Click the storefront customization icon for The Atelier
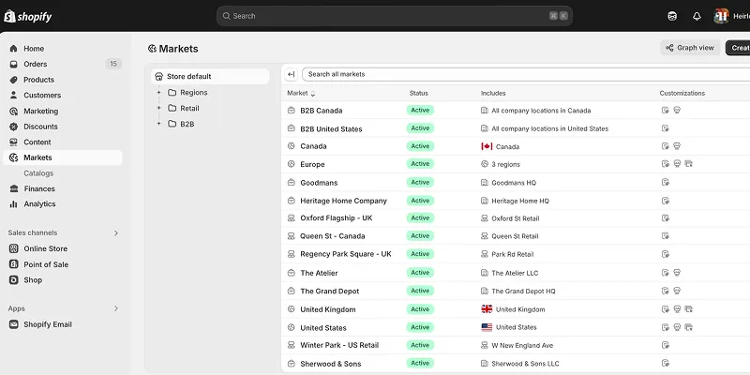 677,273
